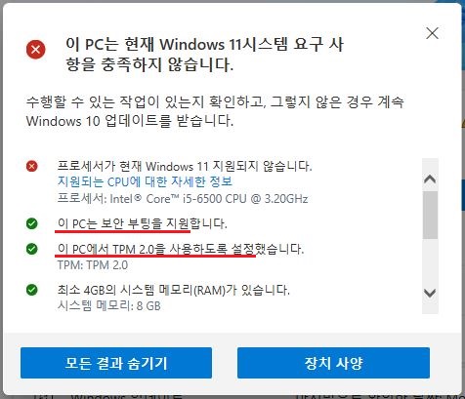Click the 모든 결과 숨기기 button

click(x=116, y=363)
